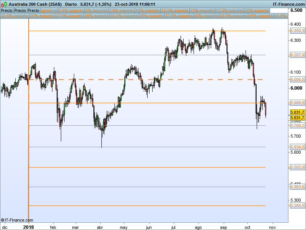The width and height of the screenshot is (306, 230).
Task: Select the '42.5% soporte' label
Action: click(x=233, y=16)
